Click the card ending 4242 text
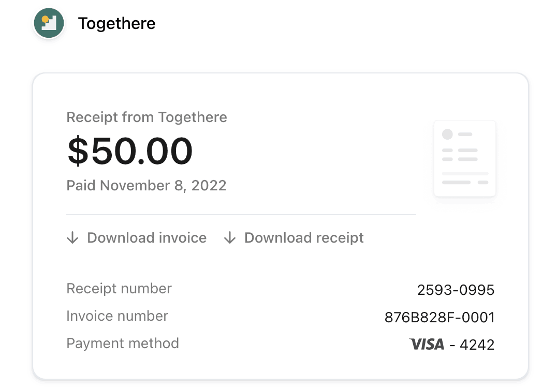Screen dimensions: 557x388 pyautogui.click(x=477, y=345)
